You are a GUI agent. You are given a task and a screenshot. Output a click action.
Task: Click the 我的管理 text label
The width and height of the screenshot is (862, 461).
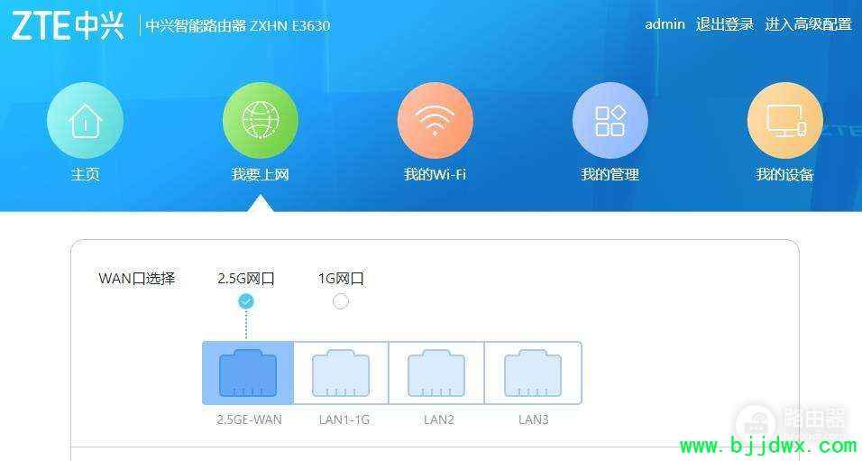tap(610, 174)
